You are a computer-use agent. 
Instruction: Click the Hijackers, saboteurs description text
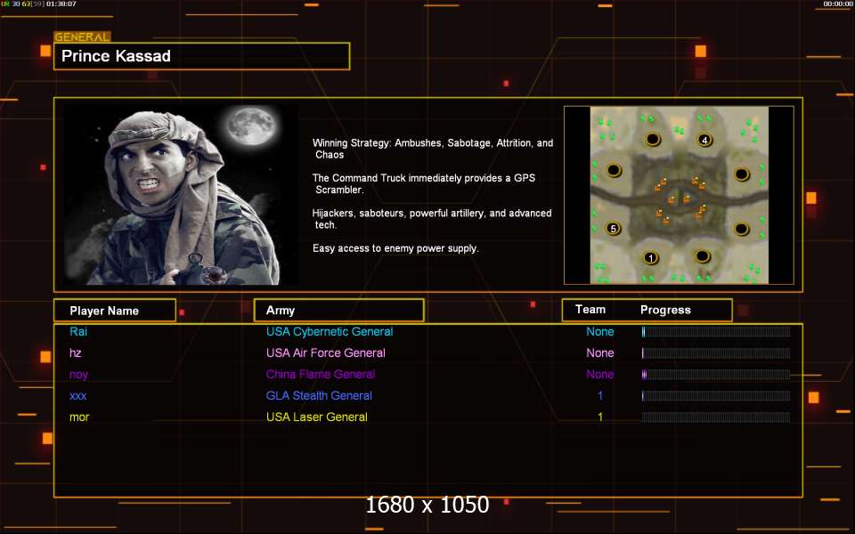(432, 219)
